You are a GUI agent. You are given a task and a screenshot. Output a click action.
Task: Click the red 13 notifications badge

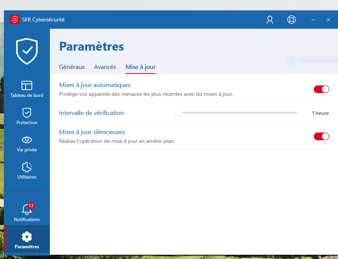coord(31,206)
